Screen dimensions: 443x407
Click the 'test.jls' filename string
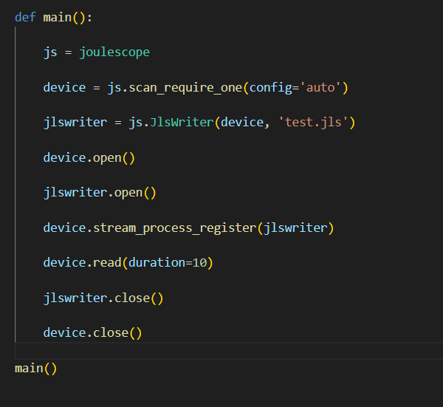313,123
